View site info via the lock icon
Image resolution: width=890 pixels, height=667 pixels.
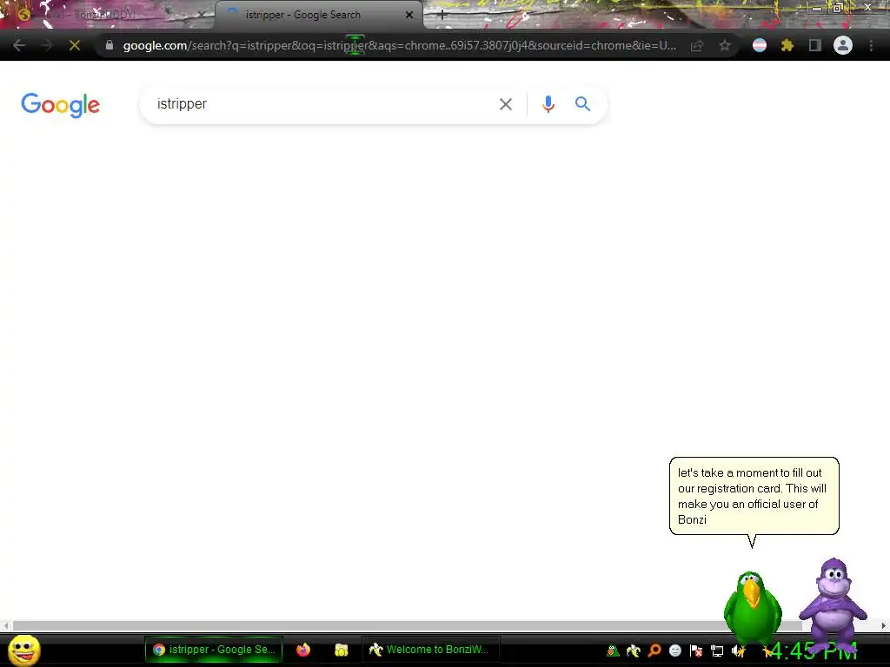(x=110, y=45)
